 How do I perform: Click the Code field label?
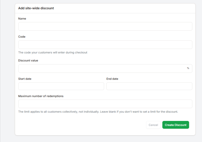[22, 37]
